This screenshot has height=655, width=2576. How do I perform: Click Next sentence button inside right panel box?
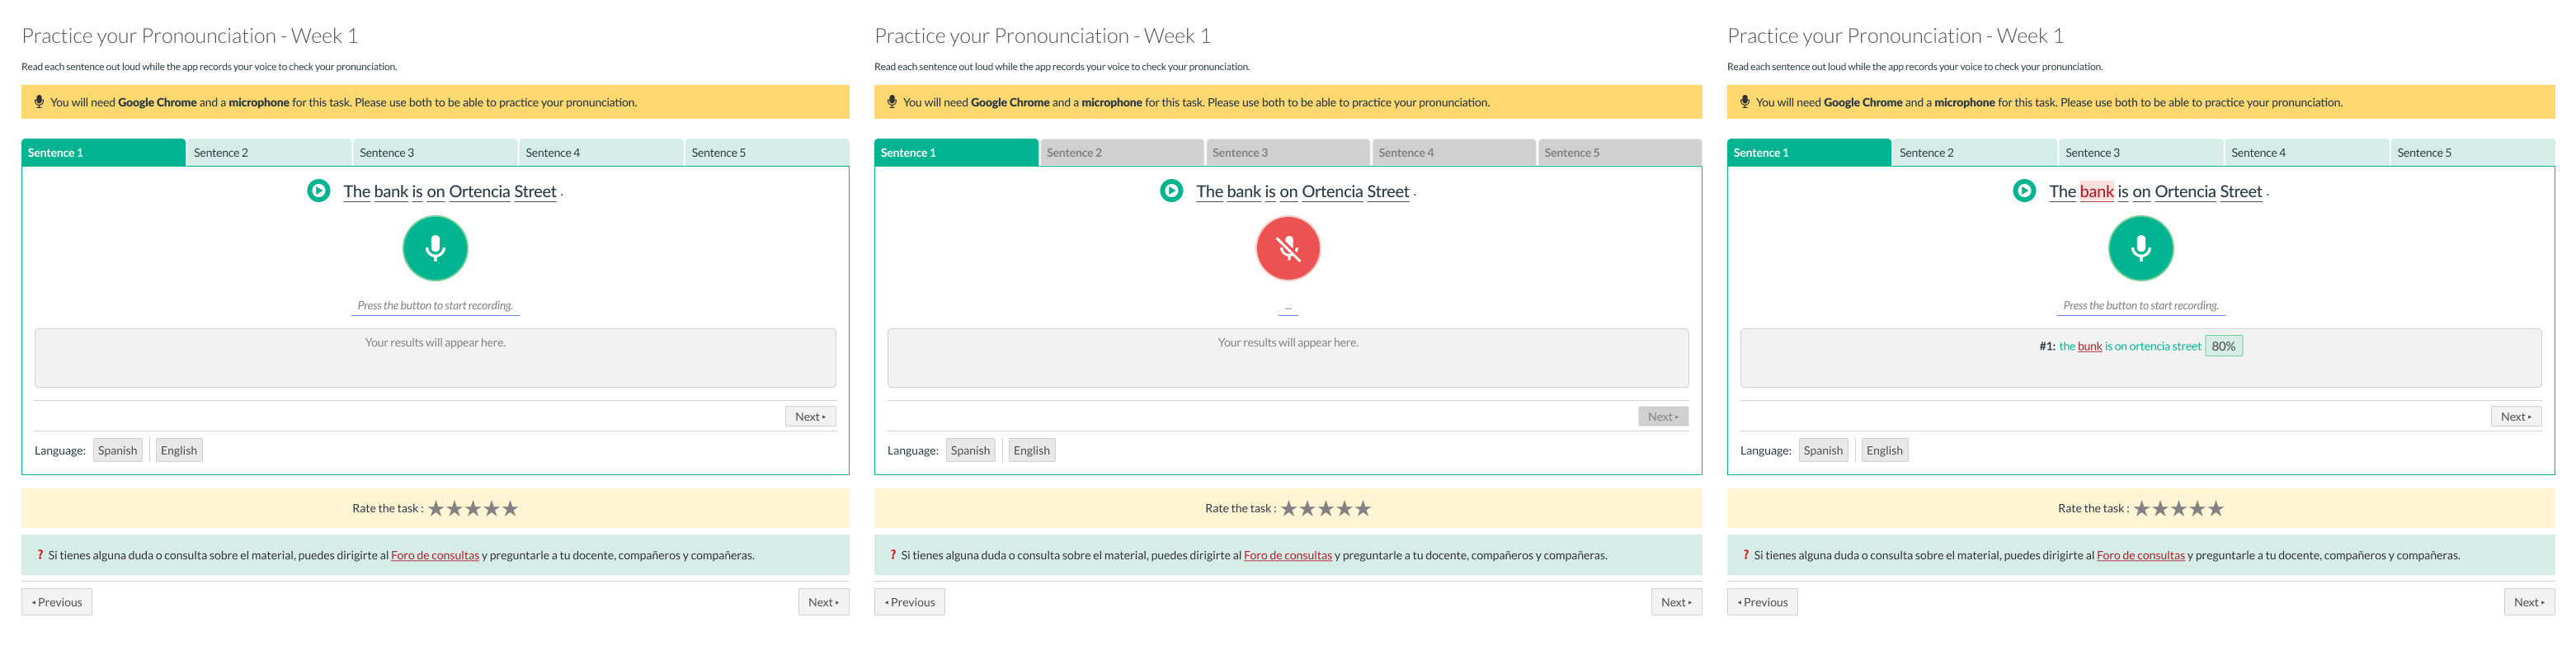click(2516, 416)
